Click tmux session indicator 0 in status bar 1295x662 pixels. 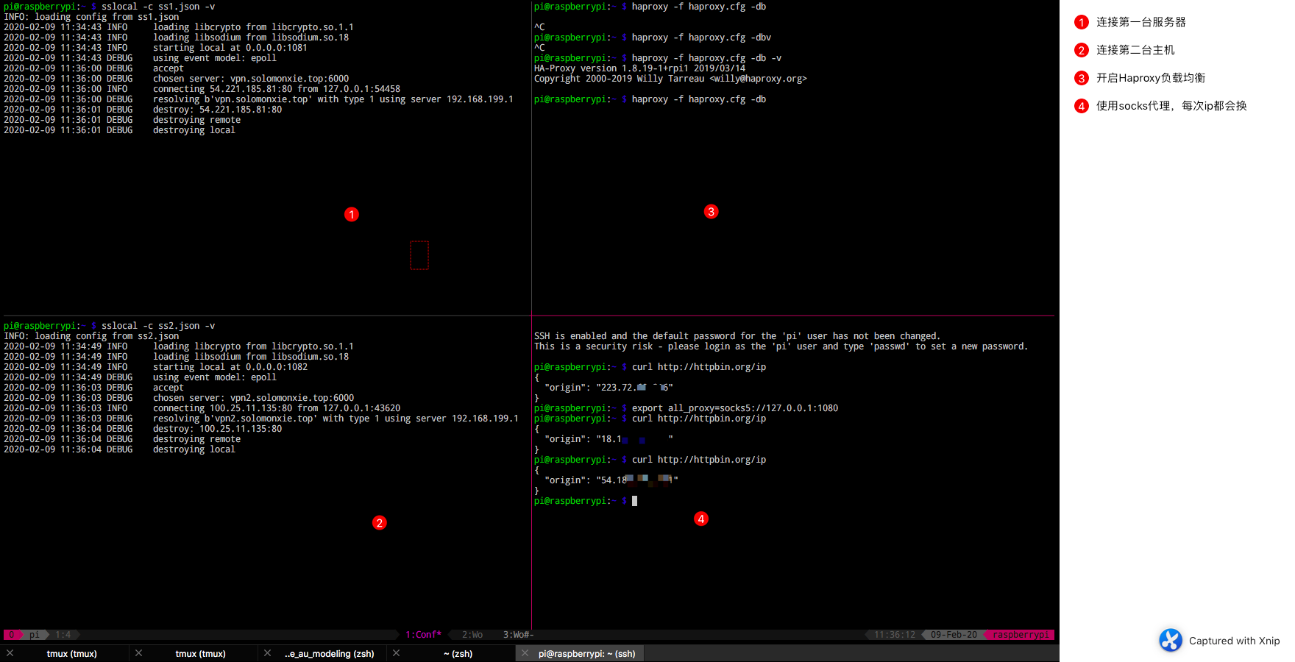[x=12, y=635]
